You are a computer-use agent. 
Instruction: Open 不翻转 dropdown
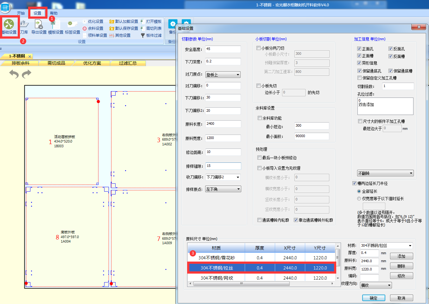click(x=385, y=173)
